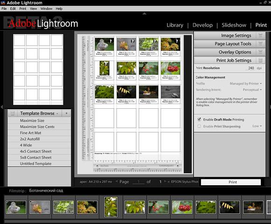The image size is (271, 224).
Task: Collapse the right panel with edge arrow
Action: 270,107
